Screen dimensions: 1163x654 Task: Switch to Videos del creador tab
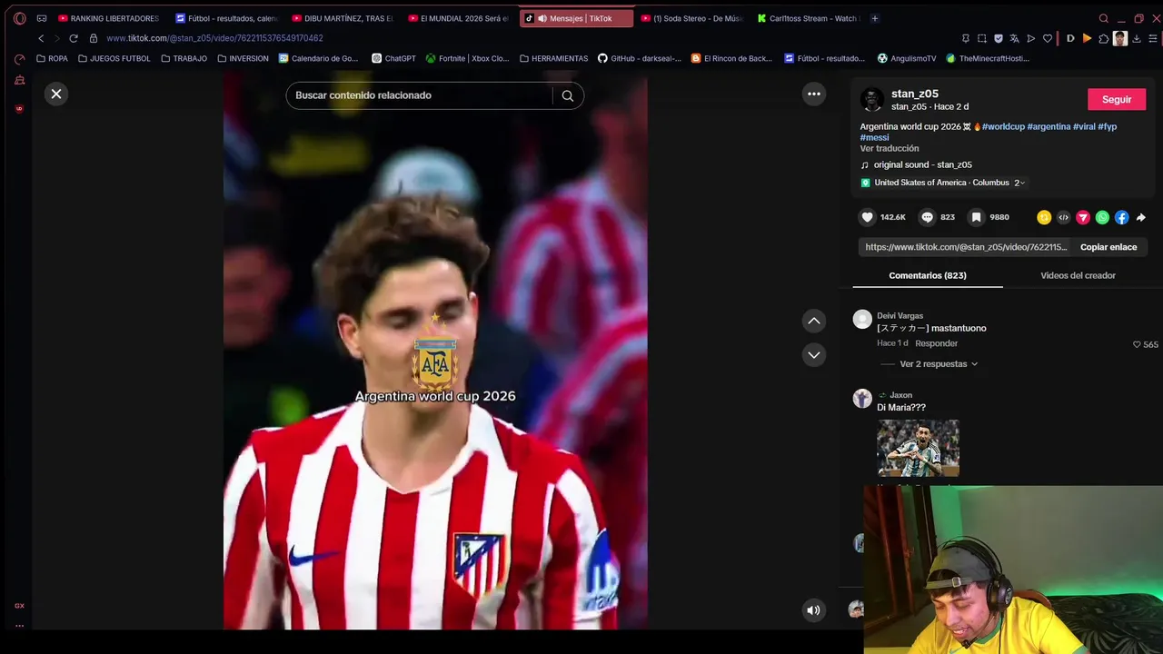coord(1078,275)
